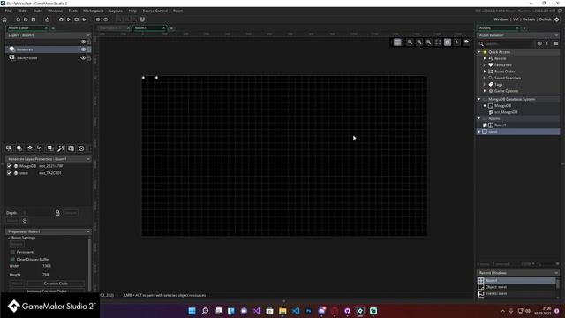
Task: Open the target manager icon at top right
Action: coord(557,19)
